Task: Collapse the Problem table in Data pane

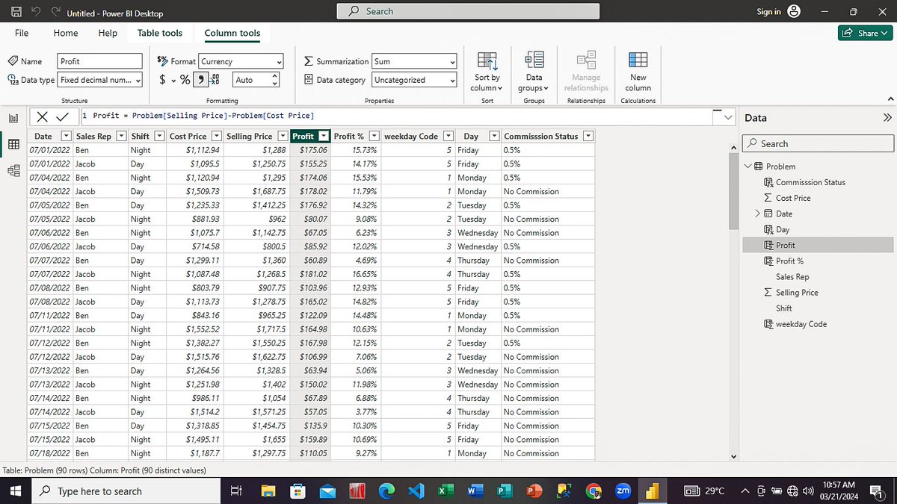Action: coord(748,167)
